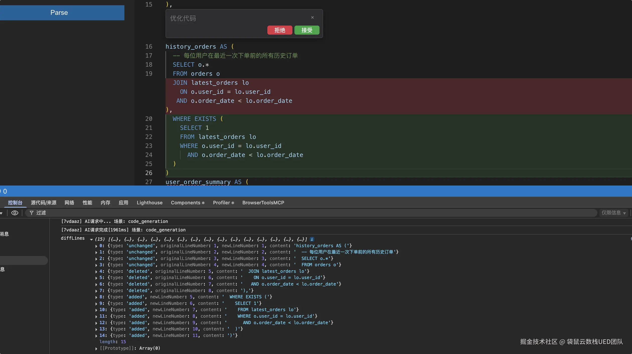The height and width of the screenshot is (354, 632).
Task: Expand the [[Prototype]] Array(0) entry
Action: (96, 348)
